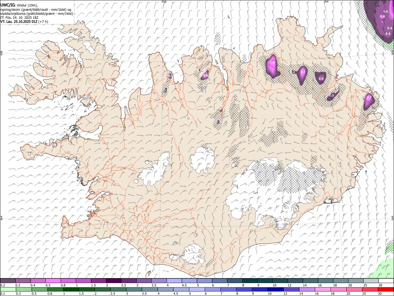This screenshot has height=296, width=394.
Task: Pick the rain legend swatch starting at 25
Action: (x=370, y=289)
